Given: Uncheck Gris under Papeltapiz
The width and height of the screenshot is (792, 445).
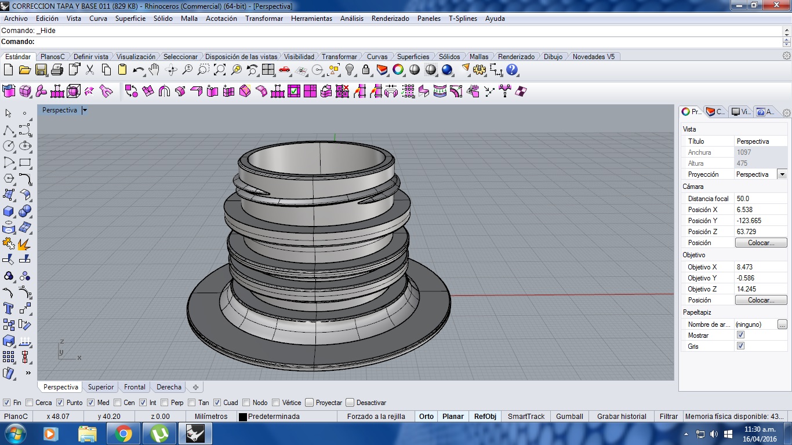Looking at the screenshot, I should click(x=740, y=345).
